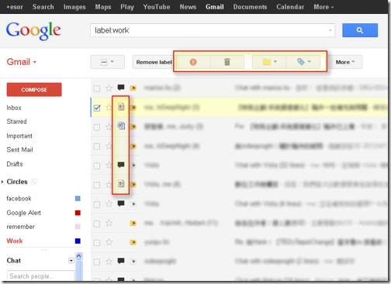Viewport: 391px width, 284px height.
Task: Toggle importance marker on sixth mail row
Action: click(x=133, y=184)
